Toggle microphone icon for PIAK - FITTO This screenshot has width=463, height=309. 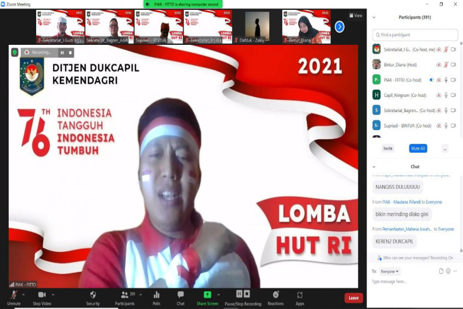(446, 80)
